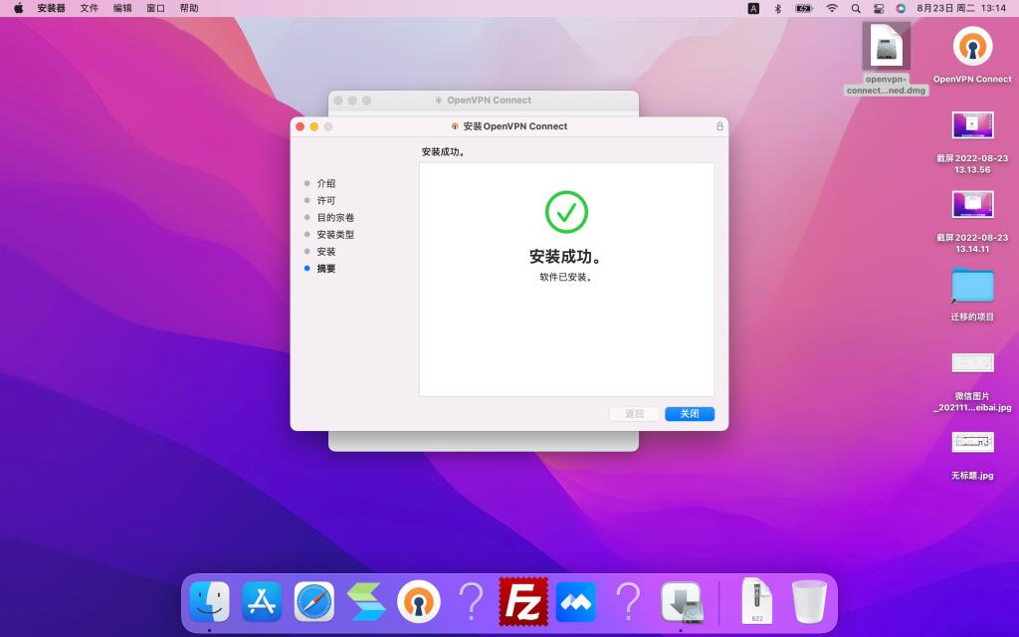This screenshot has height=637, width=1019.
Task: Open the Wi-Fi status menu
Action: (832, 8)
